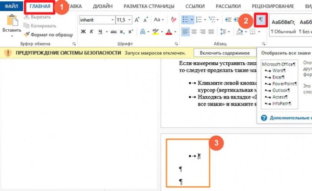Click the decrease indent icon
Image resolution: width=312 pixels, height=191 pixels.
tap(228, 20)
